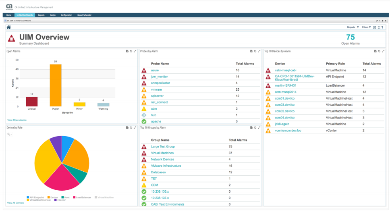Toggle API Endpoint legend entry
390x212 pixels.
click(35, 197)
